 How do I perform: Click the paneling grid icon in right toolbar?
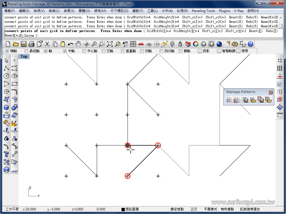pyautogui.click(x=280, y=68)
